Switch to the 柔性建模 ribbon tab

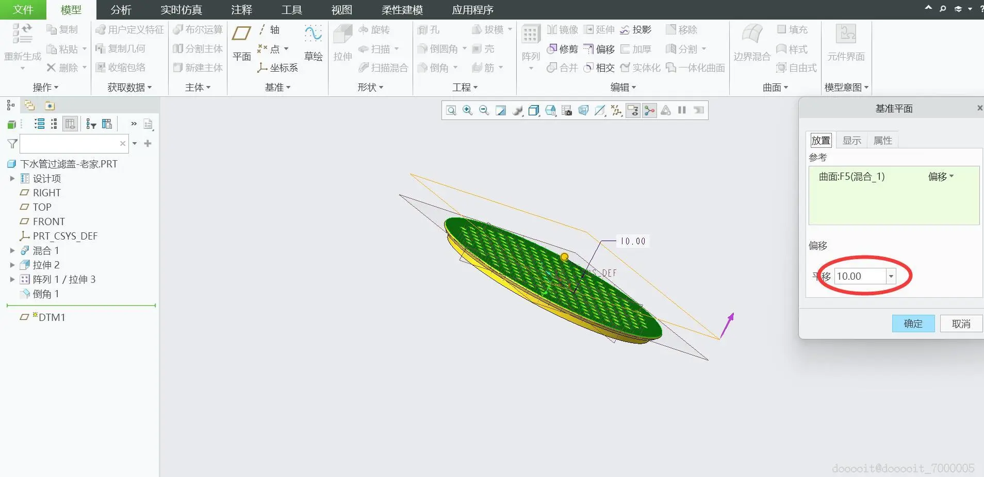[x=402, y=10]
